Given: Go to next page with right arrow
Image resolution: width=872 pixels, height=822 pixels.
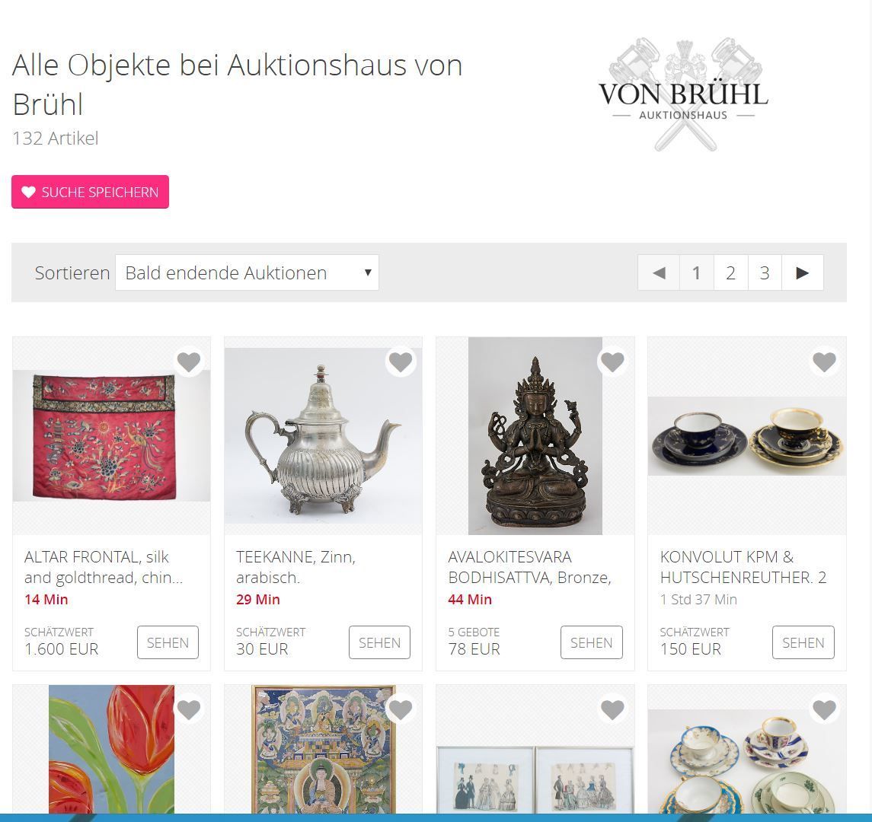Looking at the screenshot, I should (x=803, y=272).
